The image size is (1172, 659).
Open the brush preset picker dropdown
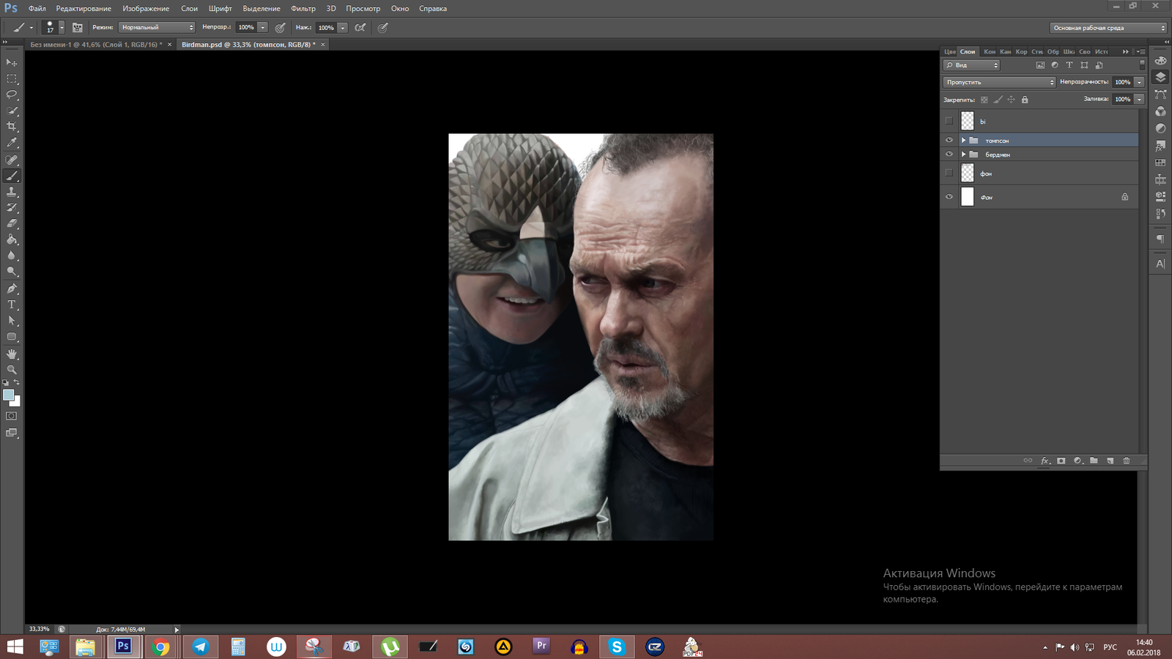click(62, 28)
